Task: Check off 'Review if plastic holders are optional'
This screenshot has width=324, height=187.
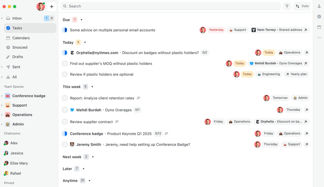Action: (x=65, y=74)
